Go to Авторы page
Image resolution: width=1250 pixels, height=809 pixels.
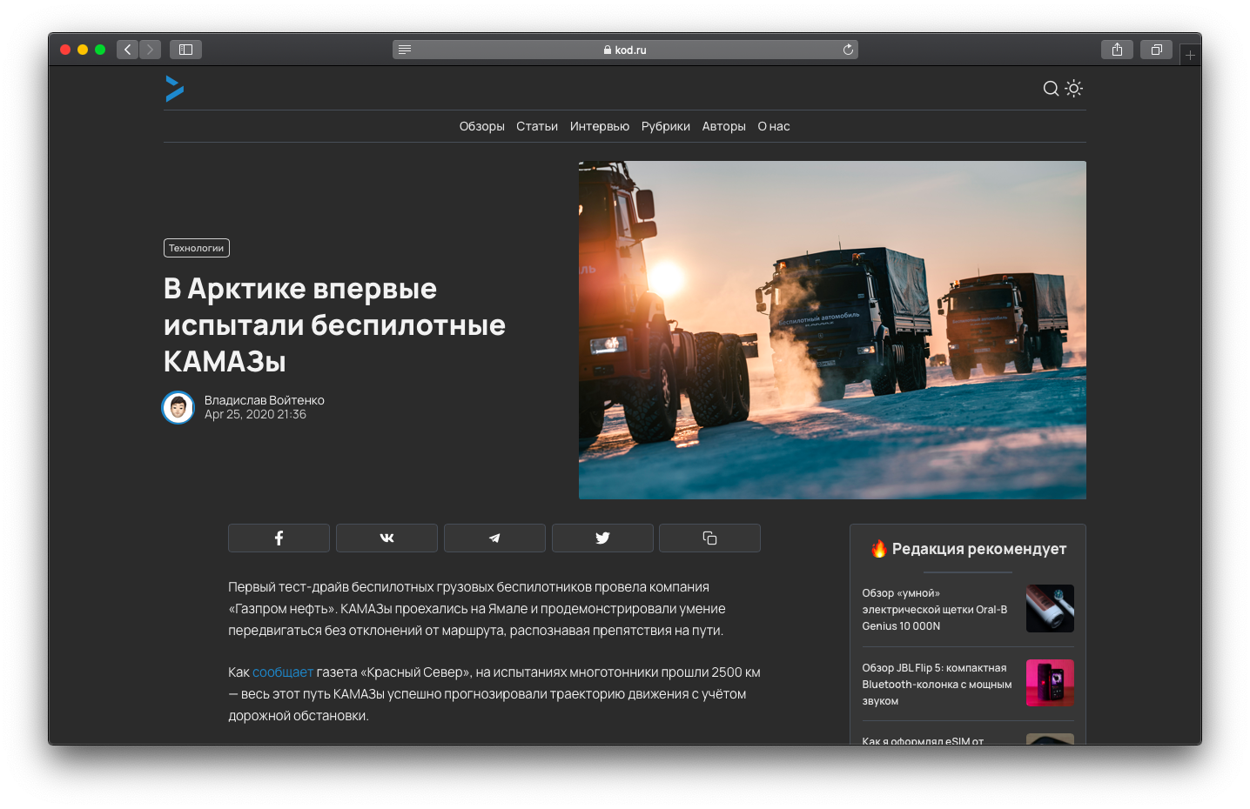[724, 126]
